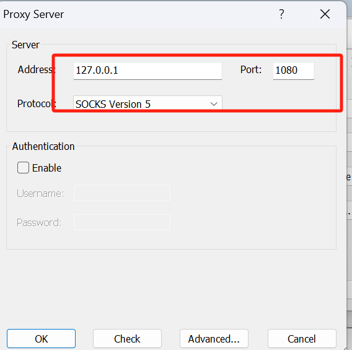This screenshot has height=350, width=352.
Task: Click the question mark help icon
Action: click(x=281, y=14)
